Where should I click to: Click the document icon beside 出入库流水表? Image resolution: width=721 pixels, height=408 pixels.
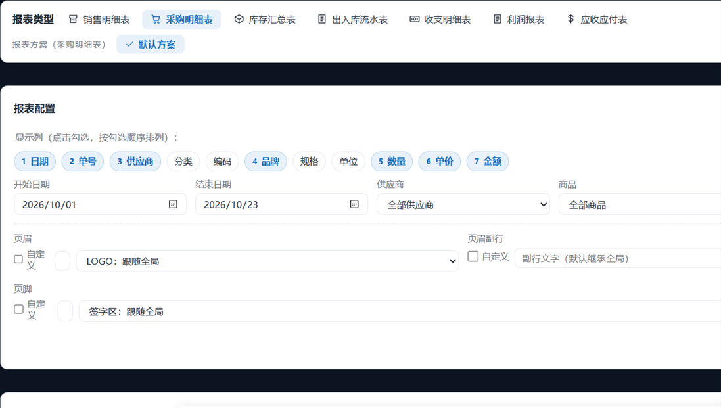[x=322, y=19]
